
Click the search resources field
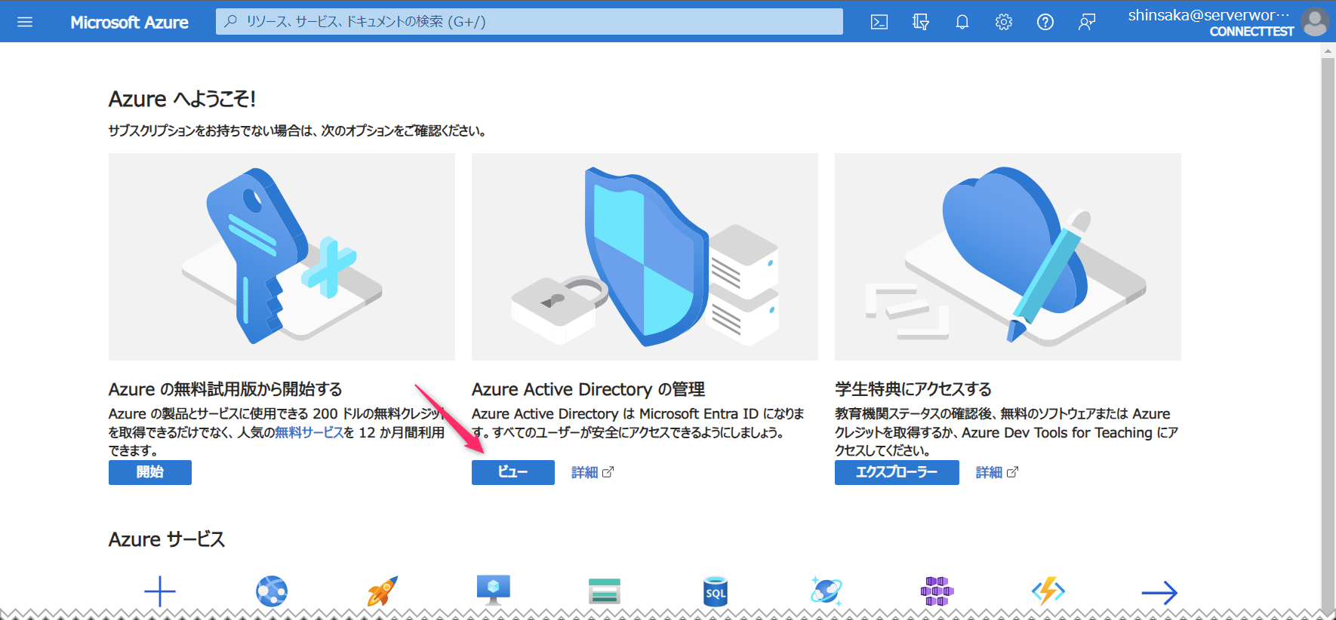point(529,22)
